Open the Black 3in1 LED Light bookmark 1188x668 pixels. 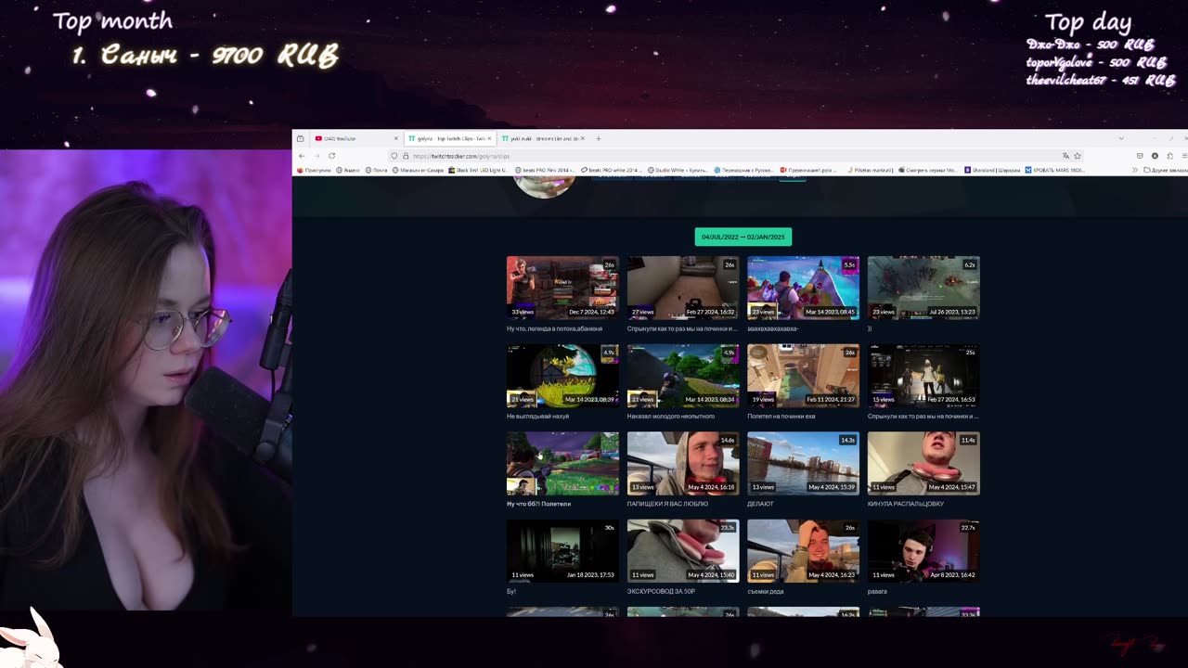(x=478, y=170)
